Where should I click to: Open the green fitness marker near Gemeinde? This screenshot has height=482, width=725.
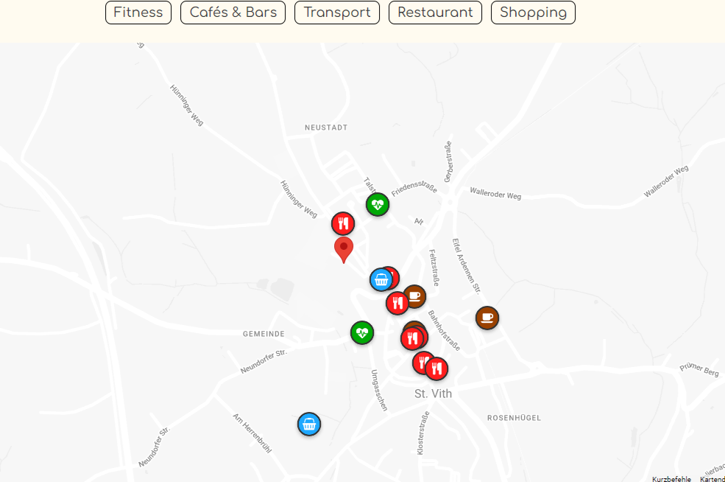pyautogui.click(x=362, y=333)
